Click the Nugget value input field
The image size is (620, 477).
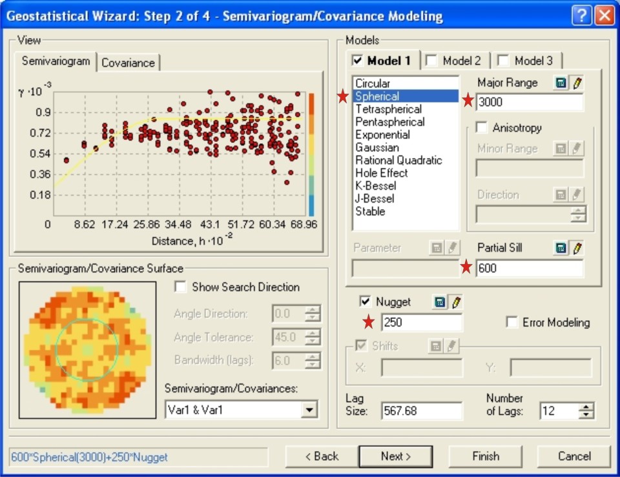click(422, 322)
